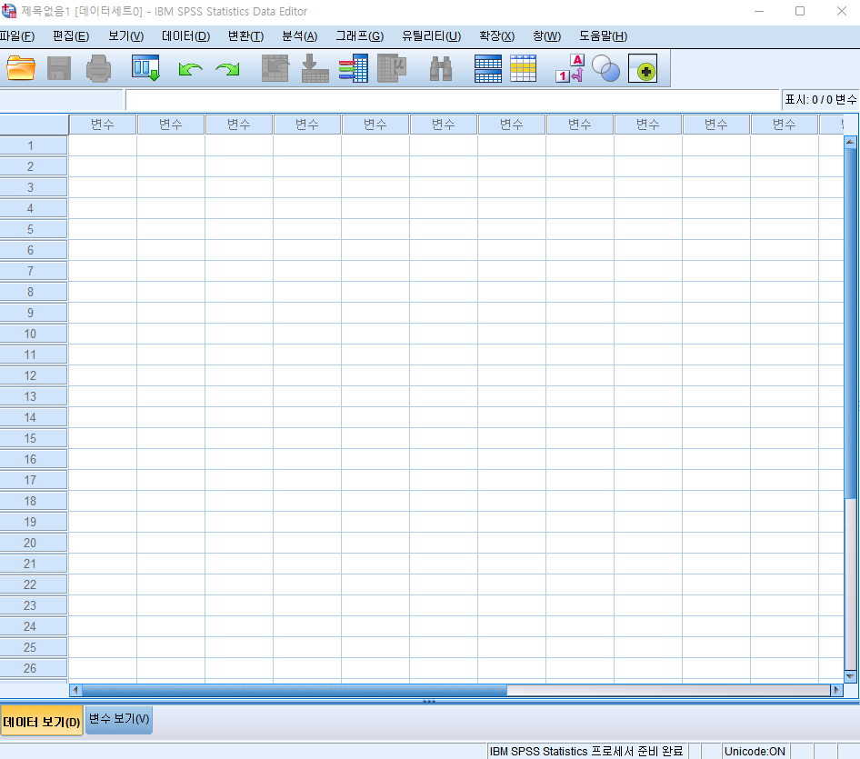
Task: Click '표시: 0 / 0 변수' indicator
Action: click(x=821, y=100)
